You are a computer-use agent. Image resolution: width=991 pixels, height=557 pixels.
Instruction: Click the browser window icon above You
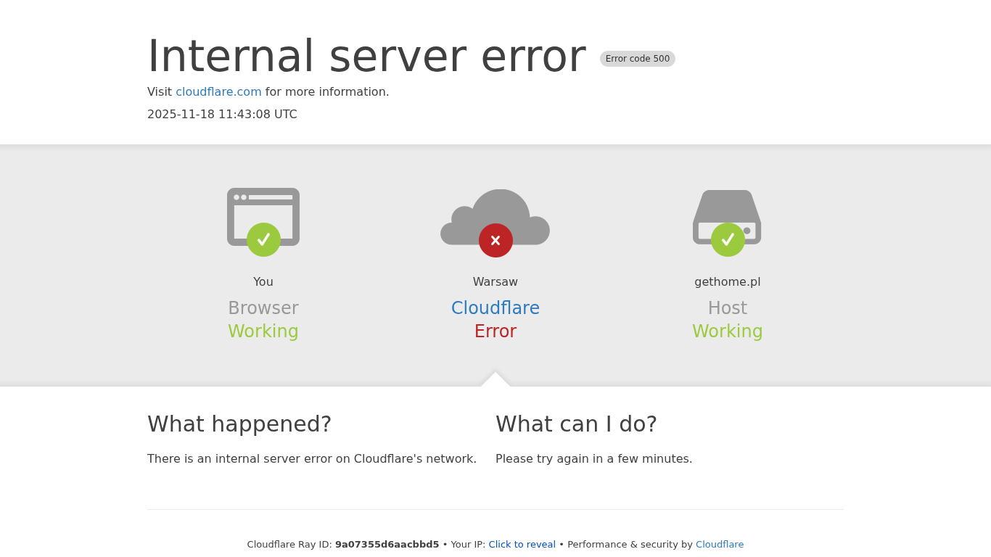click(x=263, y=216)
